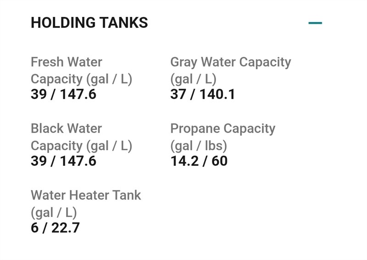Click the HOLDING TANKS heading
This screenshot has width=367, height=260.
click(89, 22)
